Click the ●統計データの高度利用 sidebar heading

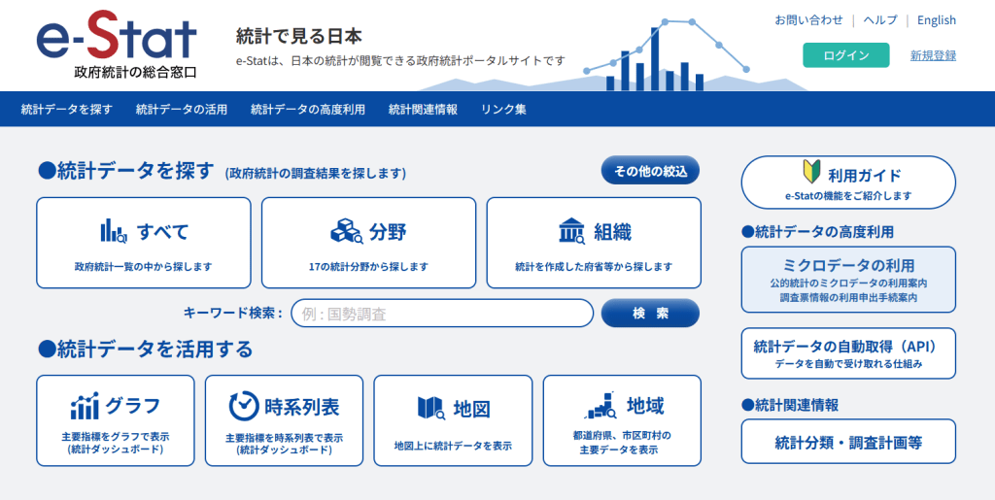tap(817, 231)
